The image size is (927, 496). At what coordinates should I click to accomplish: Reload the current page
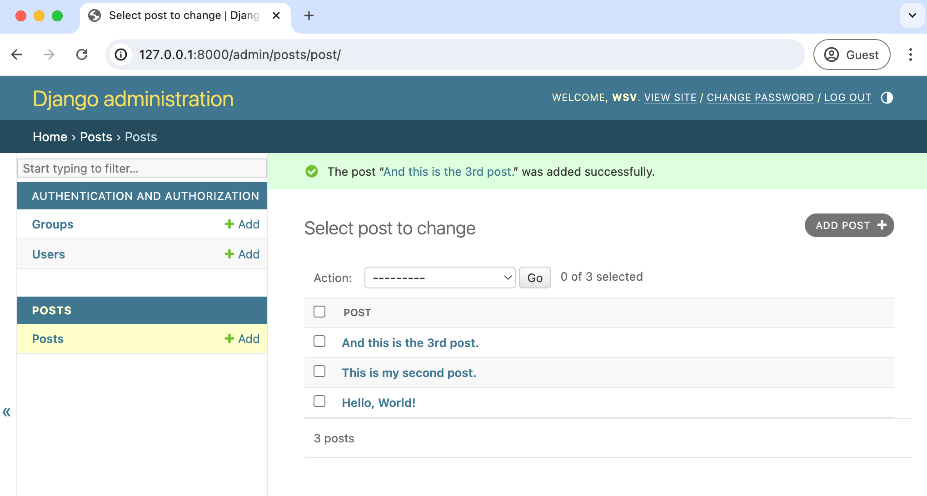82,55
